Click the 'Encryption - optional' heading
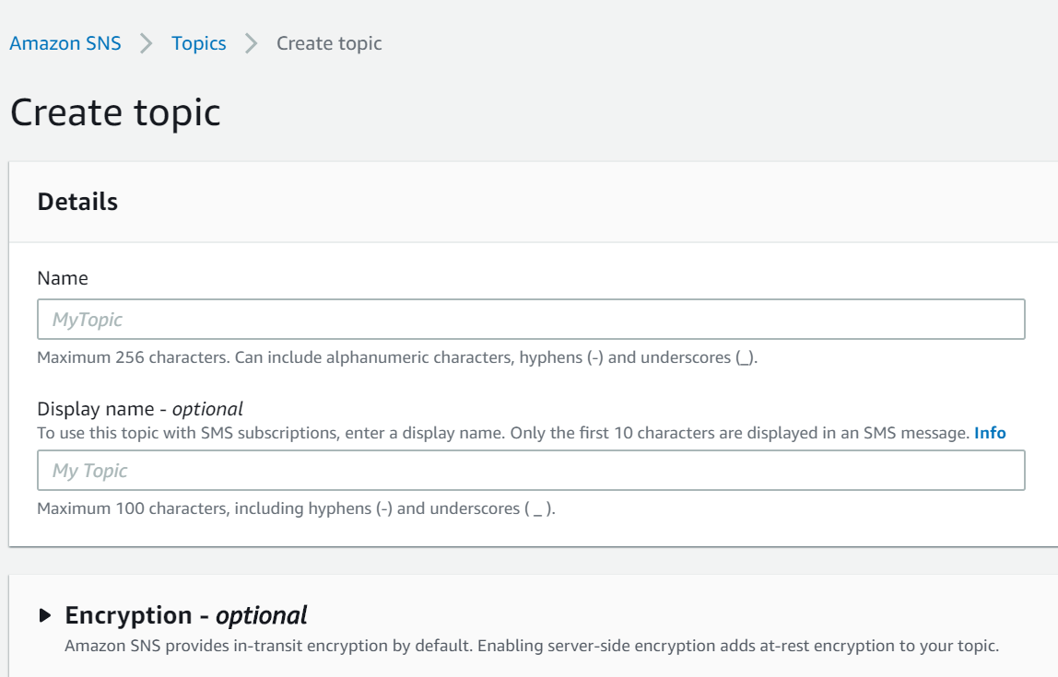 (x=186, y=615)
